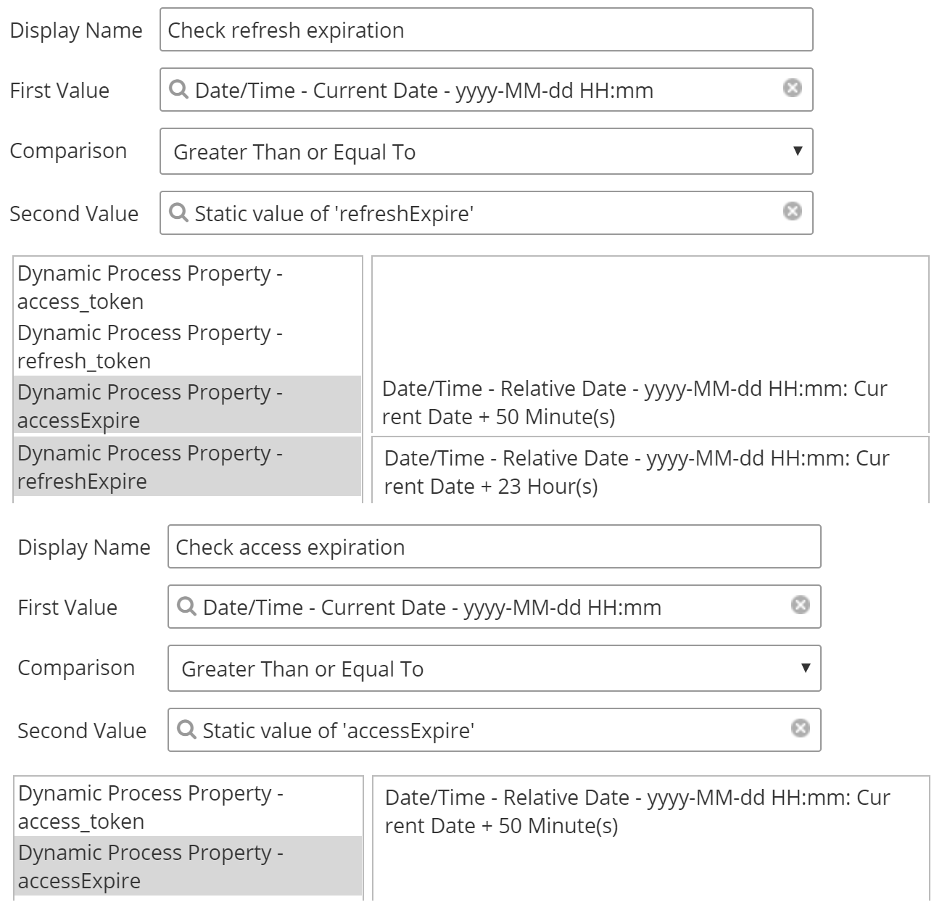Image resolution: width=942 pixels, height=918 pixels.
Task: Clear the refresh First Value field
Action: click(793, 88)
